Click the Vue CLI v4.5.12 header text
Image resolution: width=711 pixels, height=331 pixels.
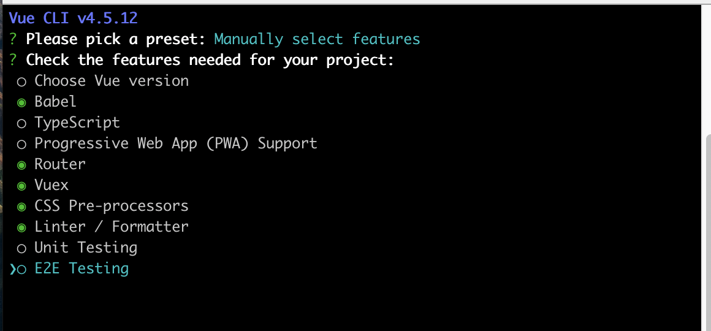pyautogui.click(x=73, y=18)
